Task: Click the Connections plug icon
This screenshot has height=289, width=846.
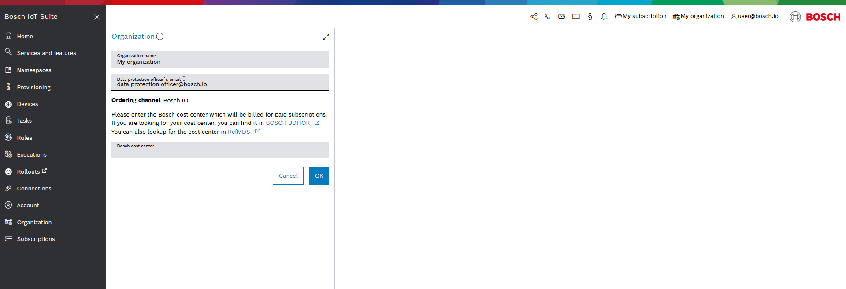Action: pos(8,188)
